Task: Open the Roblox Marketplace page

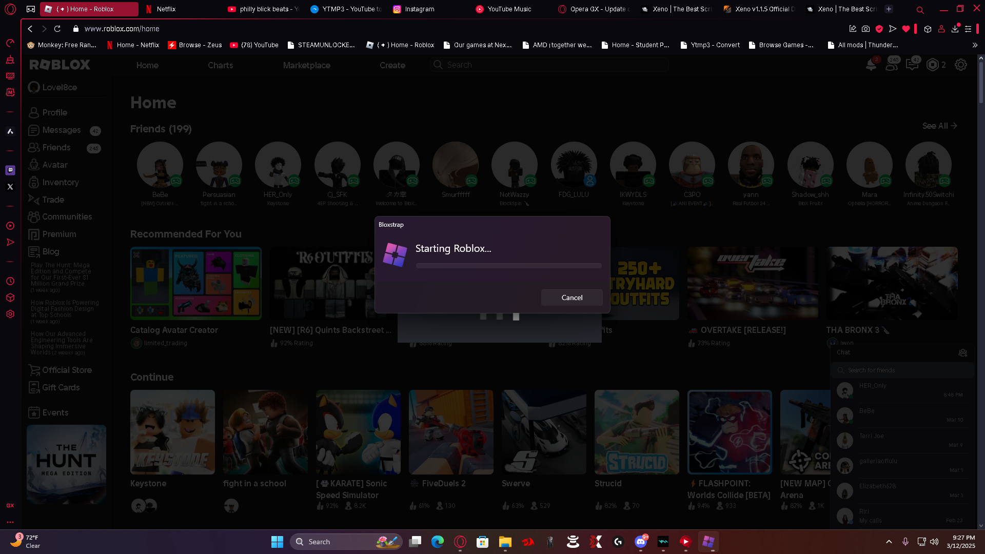Action: (x=307, y=65)
